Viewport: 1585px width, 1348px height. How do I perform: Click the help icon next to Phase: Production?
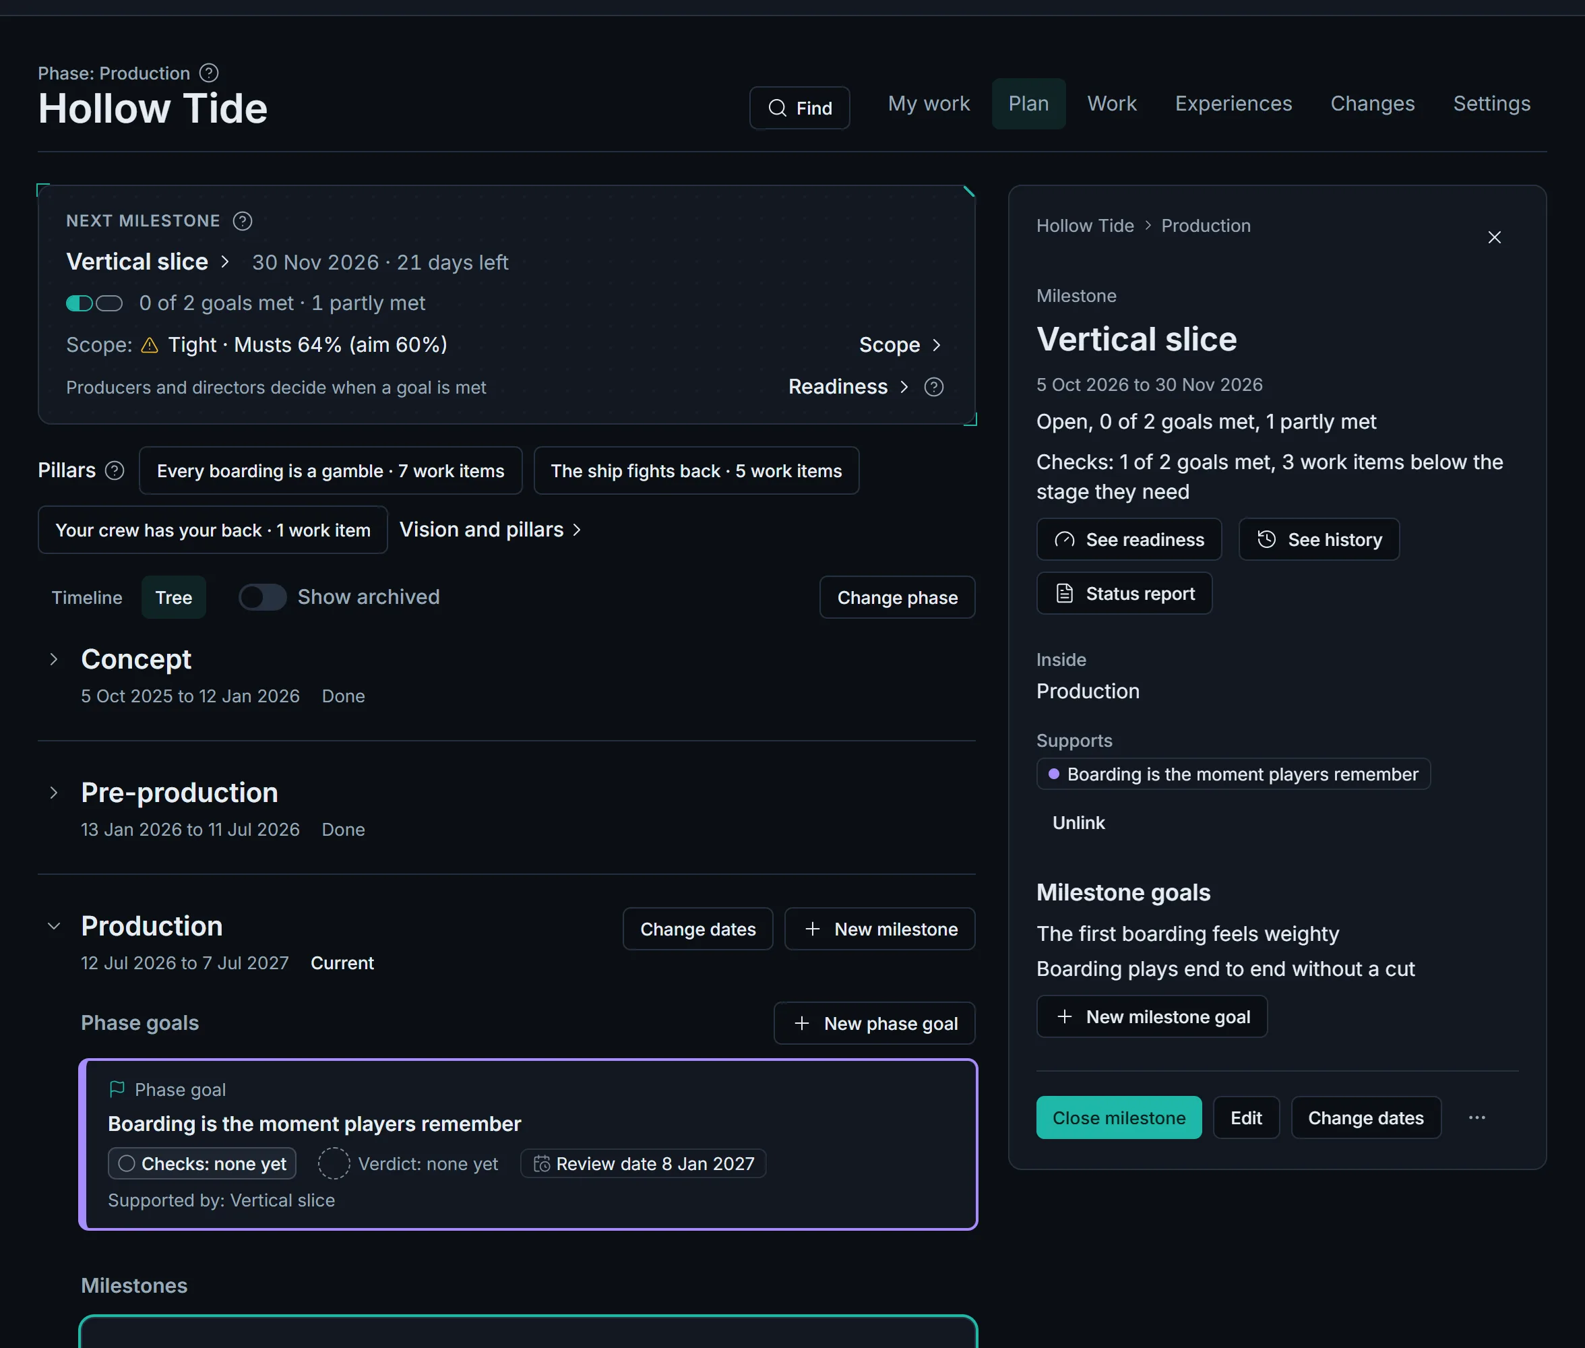click(208, 73)
